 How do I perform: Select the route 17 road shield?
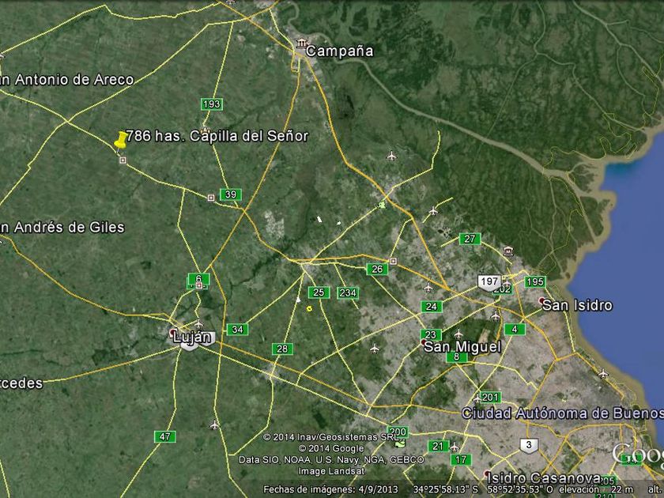[461, 459]
